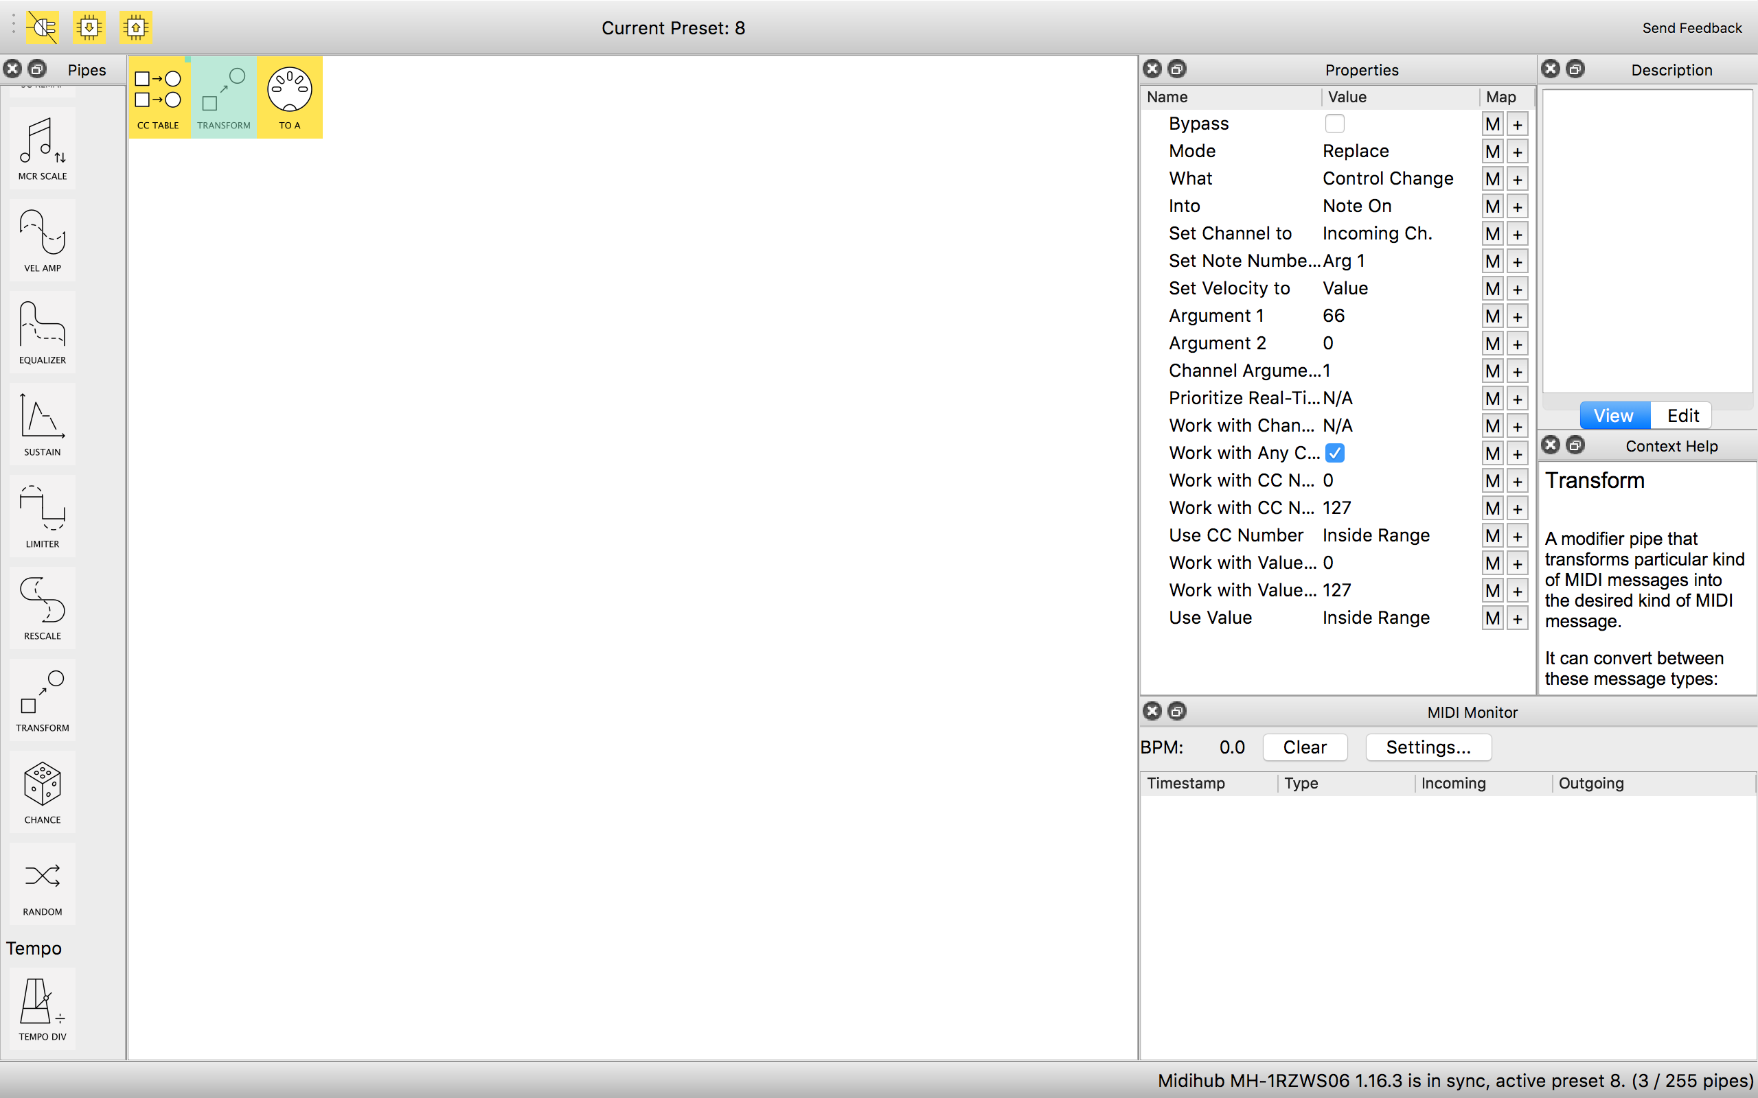This screenshot has width=1758, height=1098.
Task: Clear the MIDI Monitor log
Action: point(1304,747)
